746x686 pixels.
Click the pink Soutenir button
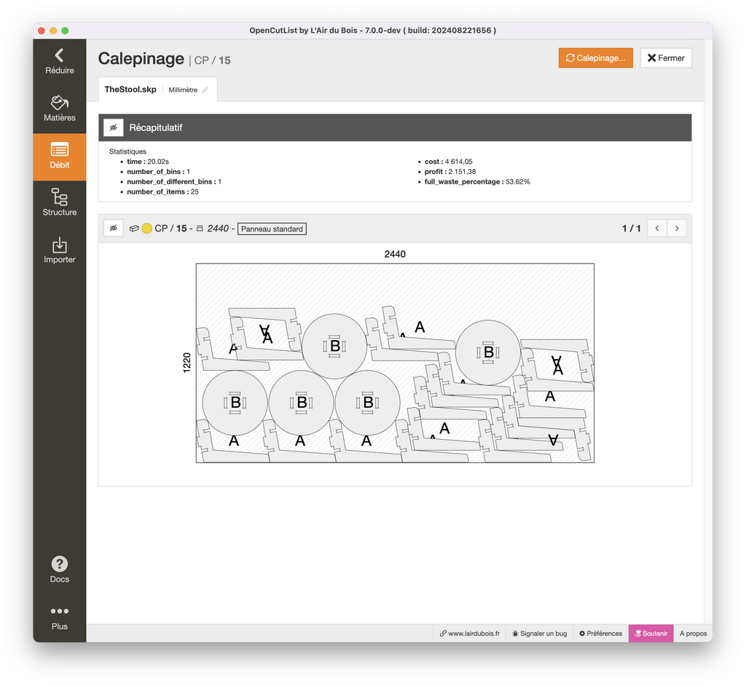pyautogui.click(x=651, y=633)
